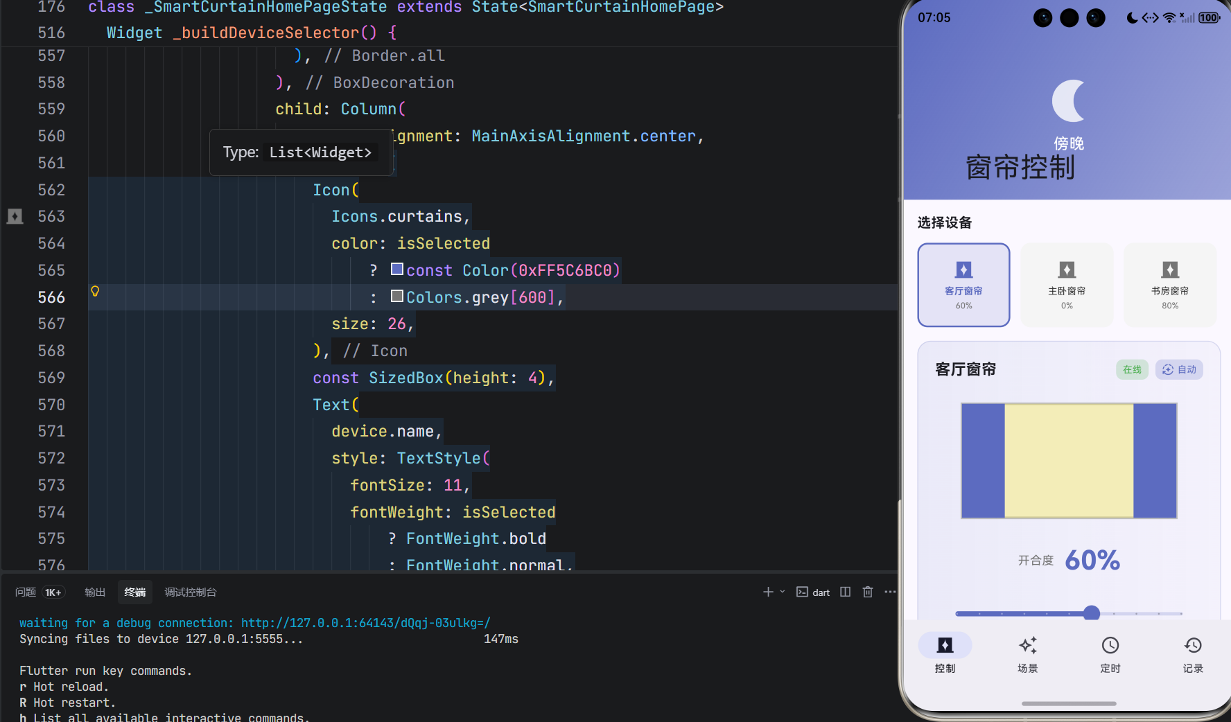Click the grey color swatch on line 566
The width and height of the screenshot is (1231, 722).
pos(397,296)
